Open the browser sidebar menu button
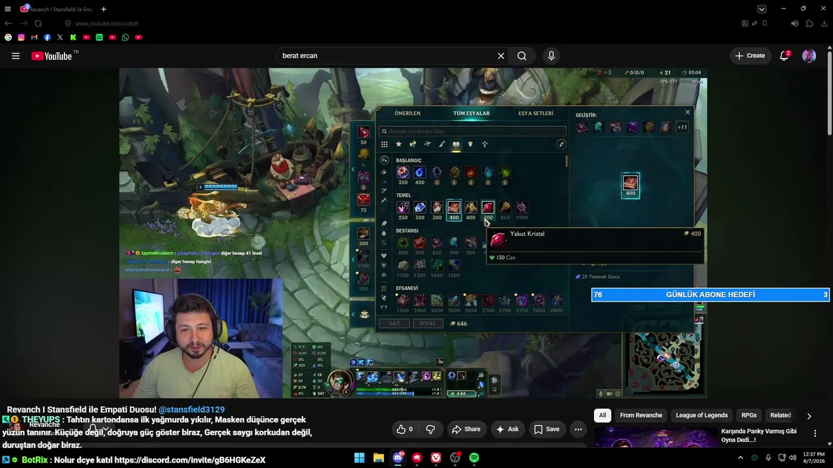Image resolution: width=833 pixels, height=468 pixels. point(8,9)
